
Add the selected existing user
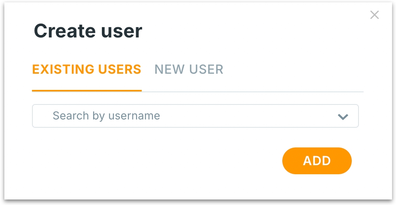tap(317, 161)
